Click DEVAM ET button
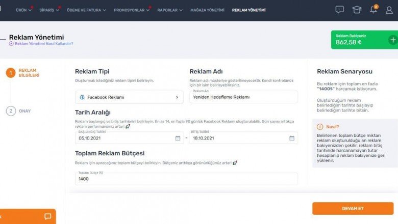The height and width of the screenshot is (224, 398). 353,208
